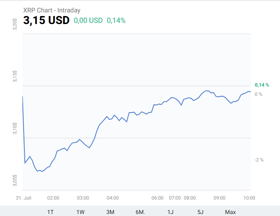This screenshot has height=216, width=280.
Task: Click the 10:00 time axis label
Action: pos(249,198)
